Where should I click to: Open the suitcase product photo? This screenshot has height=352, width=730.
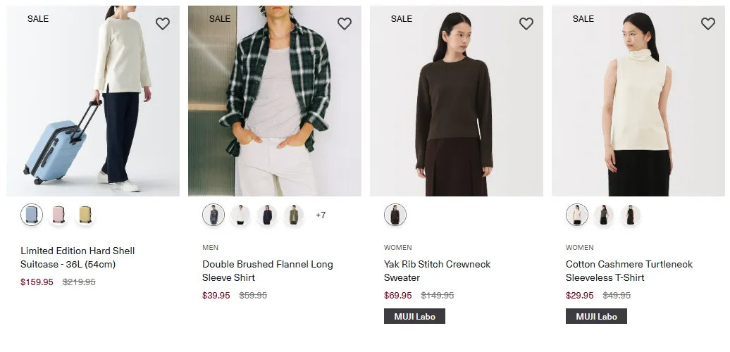point(93,101)
